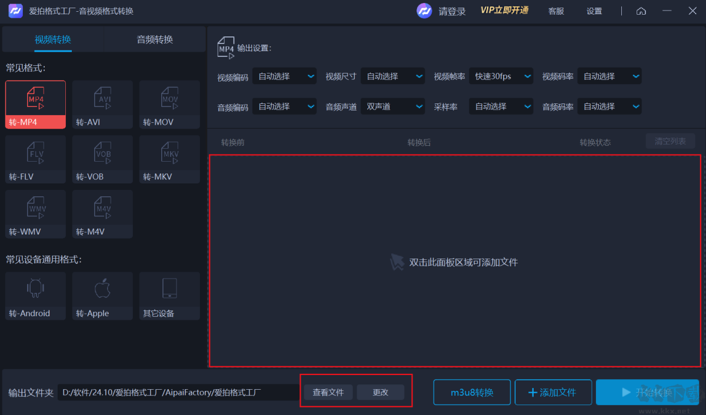Switch to the 音频转换 tab
Screen dimensions: 706x415
[x=154, y=39]
